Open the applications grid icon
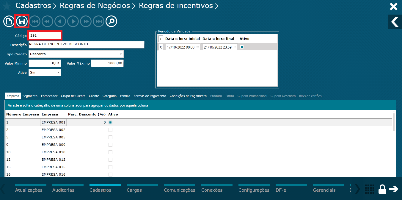Viewport: 402px width, 200px height. [x=369, y=189]
